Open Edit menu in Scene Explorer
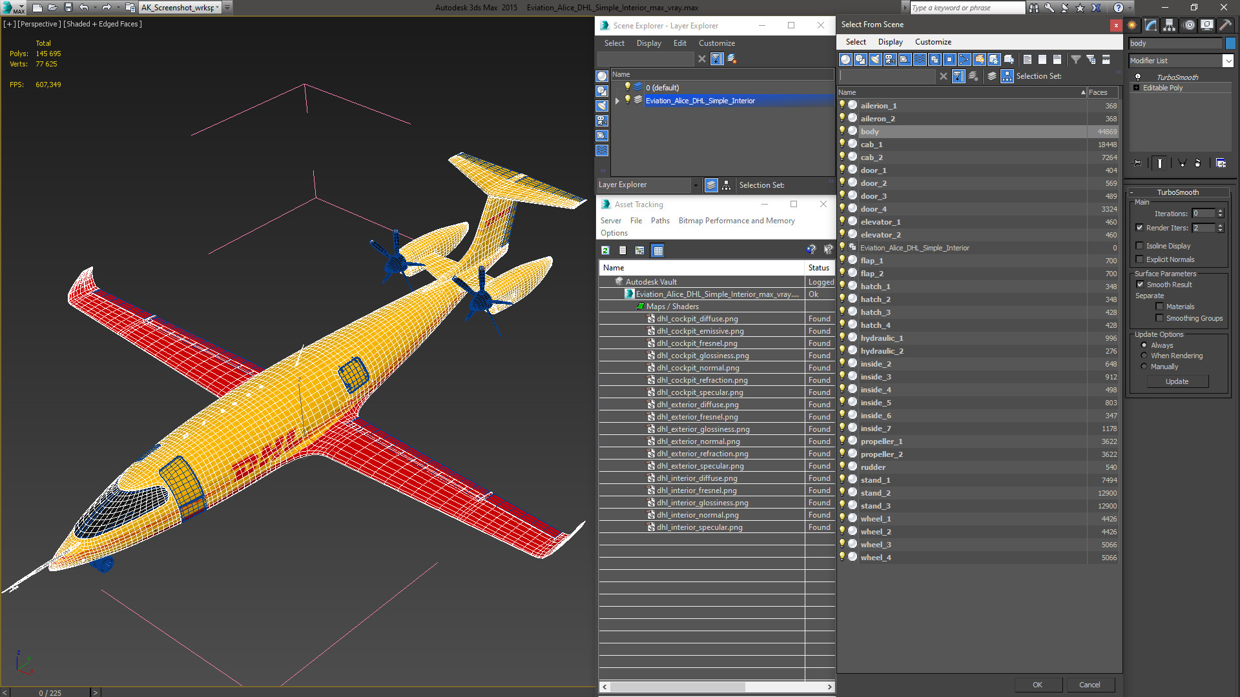 (x=679, y=43)
